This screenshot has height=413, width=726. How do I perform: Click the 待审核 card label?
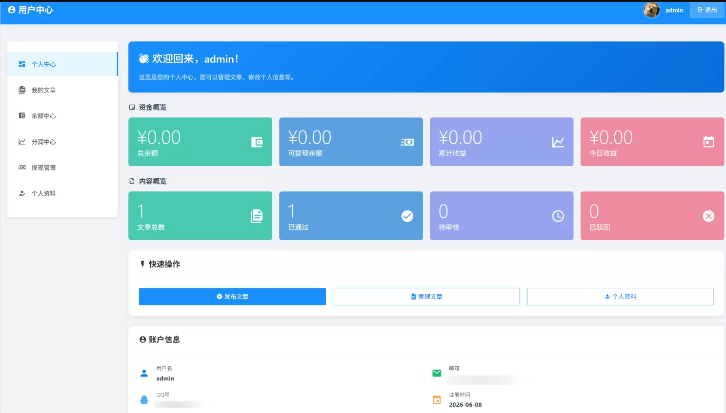coord(449,227)
